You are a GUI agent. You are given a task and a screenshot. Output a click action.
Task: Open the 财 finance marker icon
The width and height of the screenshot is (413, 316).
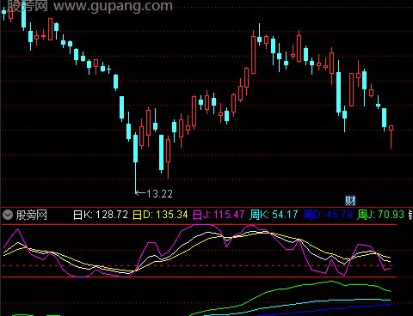tap(350, 201)
